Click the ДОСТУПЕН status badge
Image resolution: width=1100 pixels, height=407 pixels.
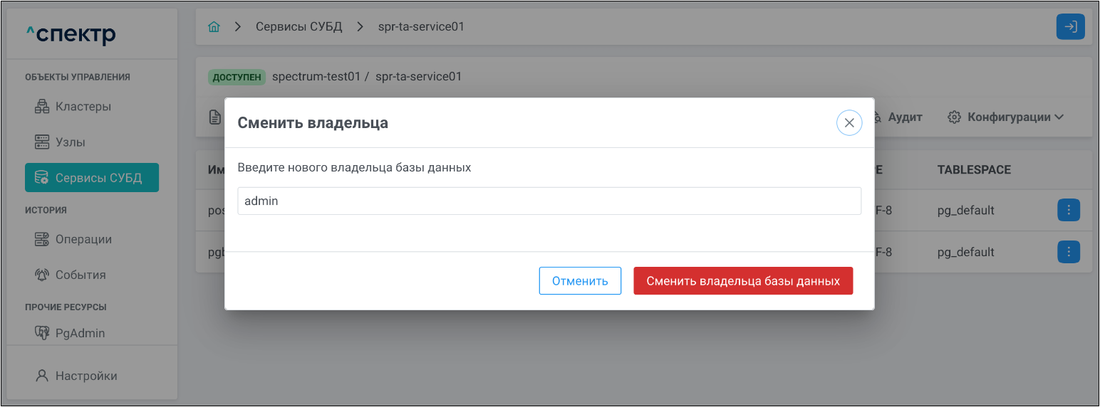click(237, 77)
